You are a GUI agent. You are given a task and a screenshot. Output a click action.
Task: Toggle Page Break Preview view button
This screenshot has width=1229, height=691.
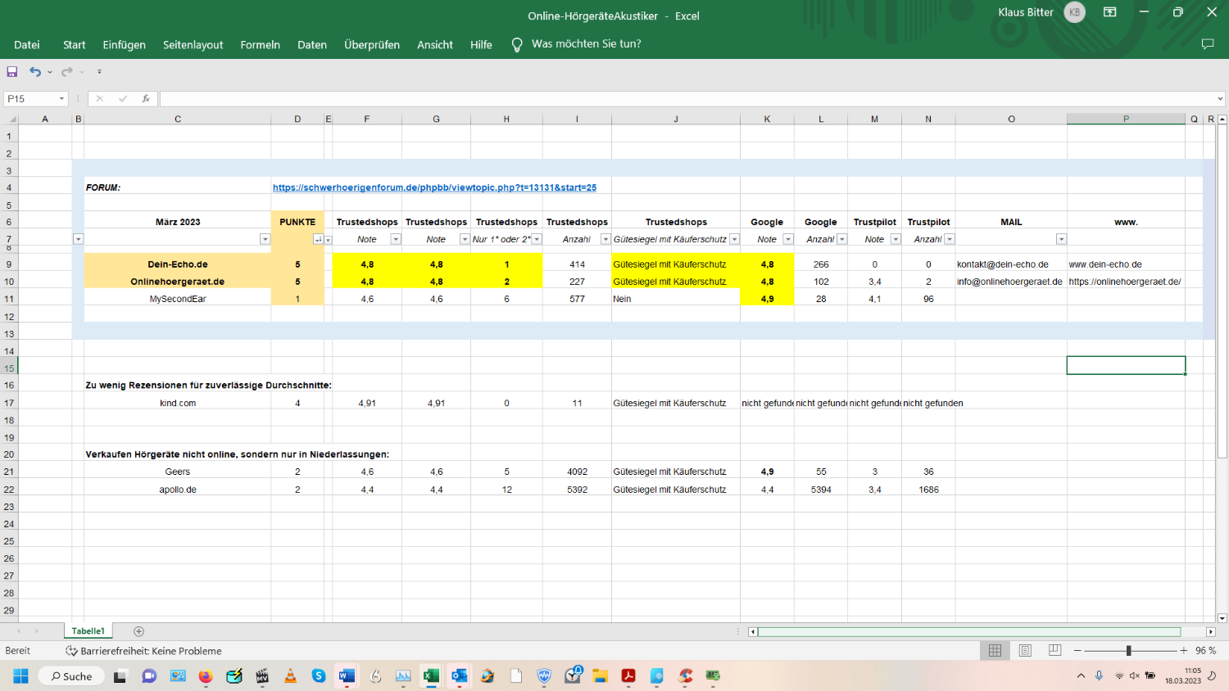pyautogui.click(x=1054, y=650)
